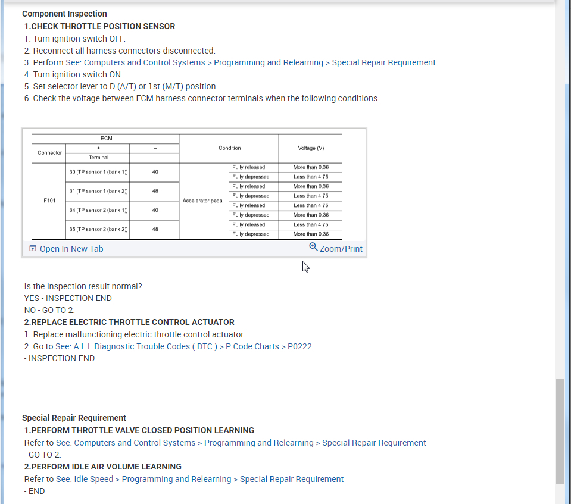571x504 pixels.
Task: Open Idle Speed Programming and Relearning link
Action: coord(199,479)
